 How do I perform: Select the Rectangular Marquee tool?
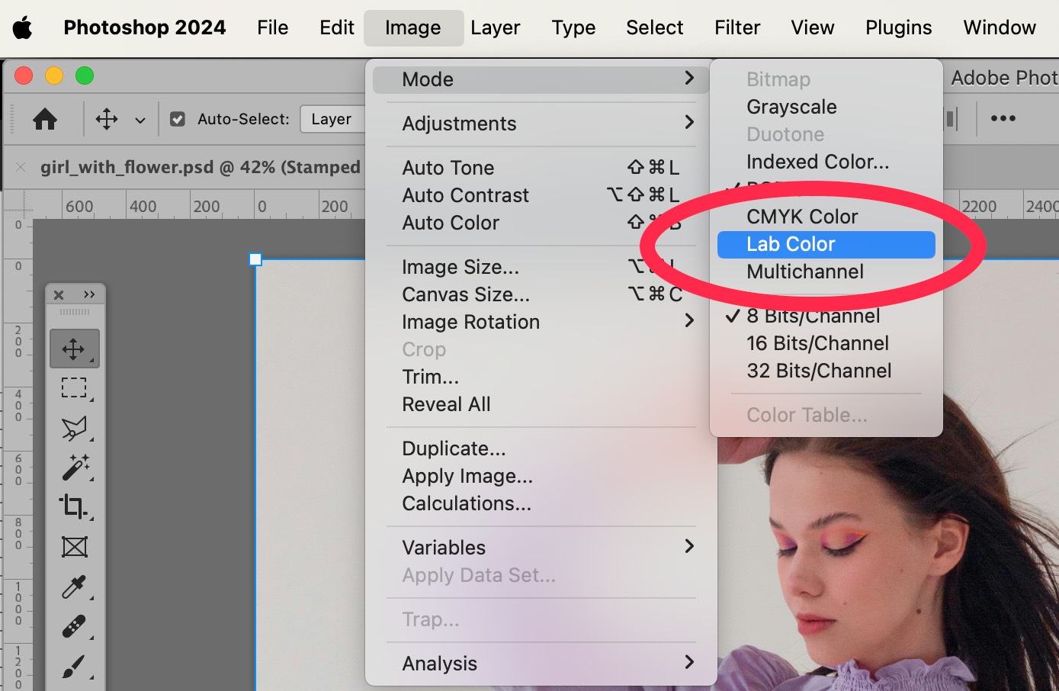click(74, 388)
